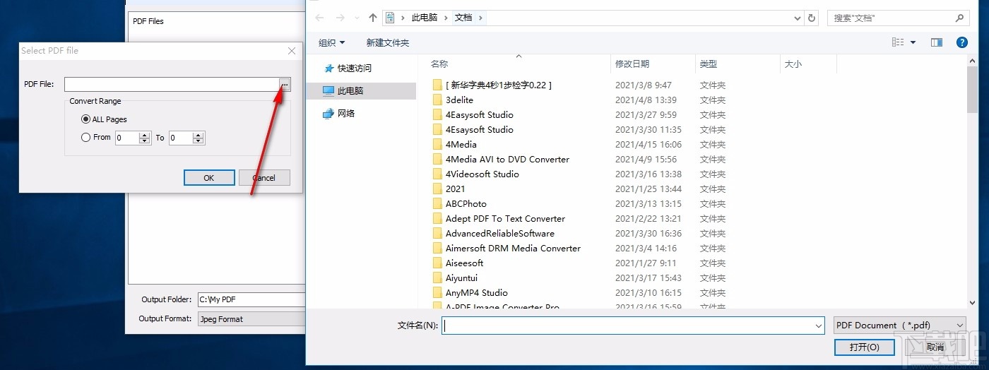
Task: Open the help question mark icon
Action: point(961,43)
